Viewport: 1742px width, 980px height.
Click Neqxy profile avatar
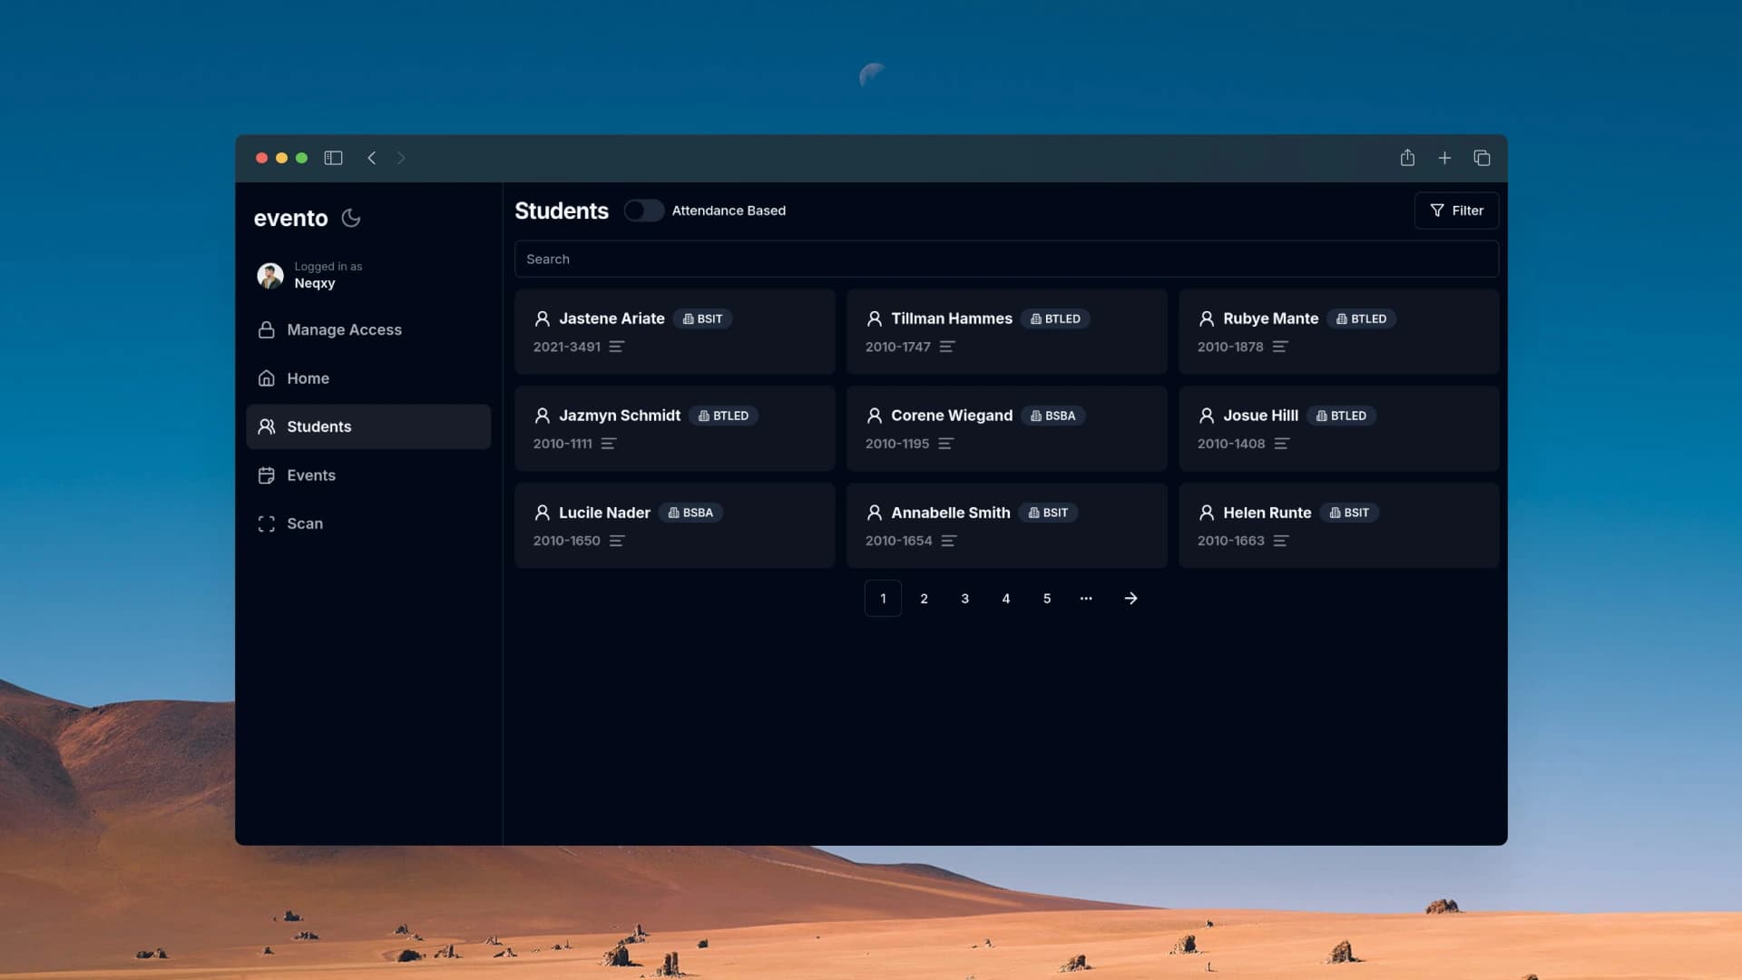point(270,275)
